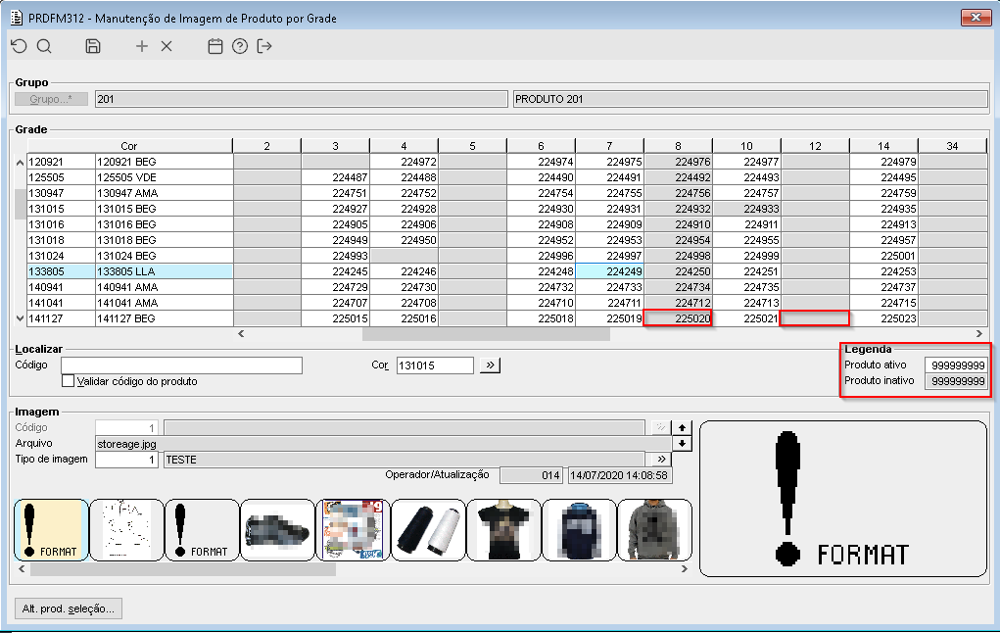The width and height of the screenshot is (1000, 633).
Task: Click the exit door toolbar icon
Action: pyautogui.click(x=264, y=46)
